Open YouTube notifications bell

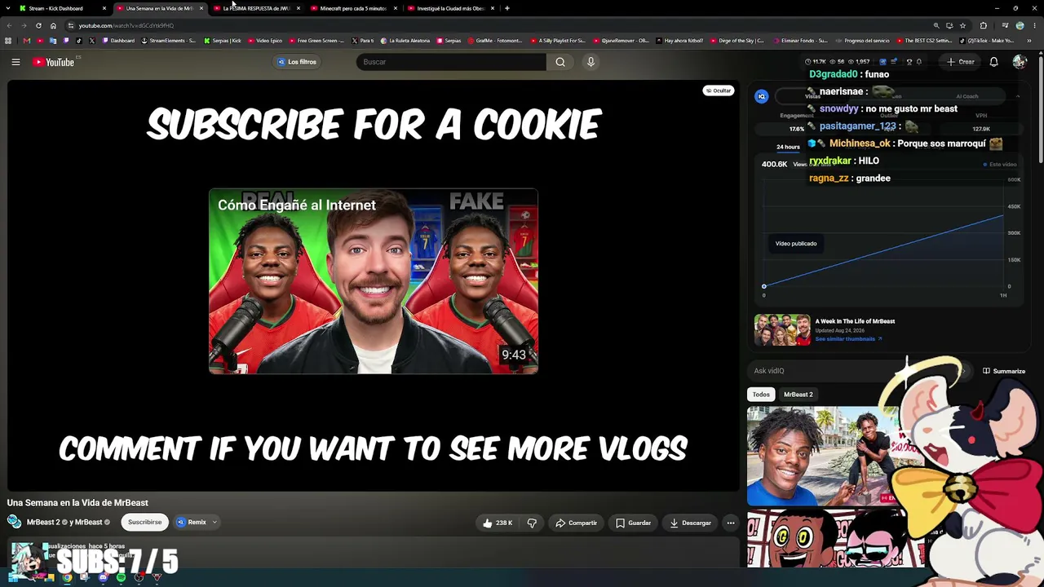tap(993, 62)
